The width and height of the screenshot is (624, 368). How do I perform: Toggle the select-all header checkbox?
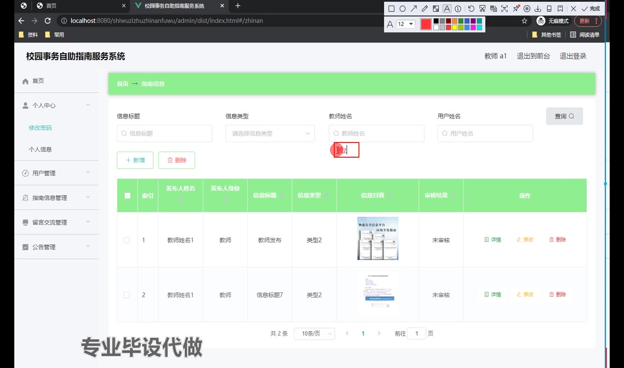point(127,196)
